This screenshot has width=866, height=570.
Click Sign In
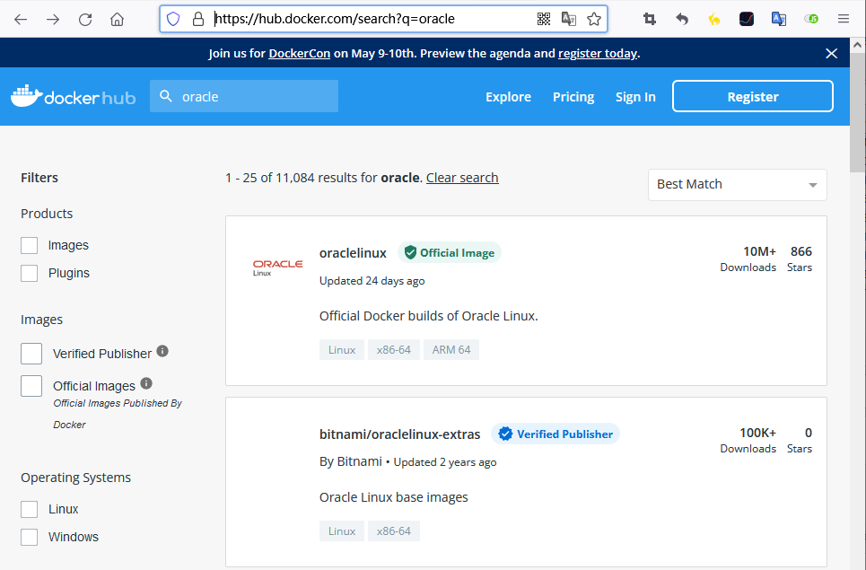pyautogui.click(x=635, y=97)
